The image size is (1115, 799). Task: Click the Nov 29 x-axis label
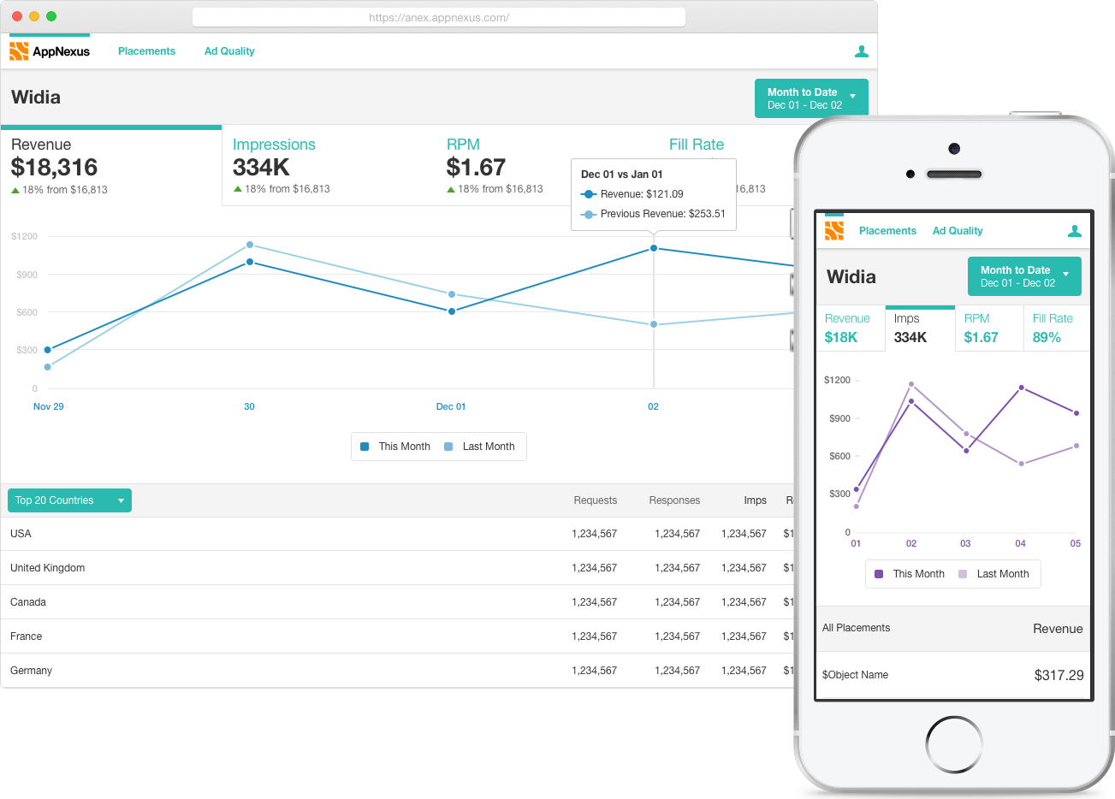click(x=48, y=406)
